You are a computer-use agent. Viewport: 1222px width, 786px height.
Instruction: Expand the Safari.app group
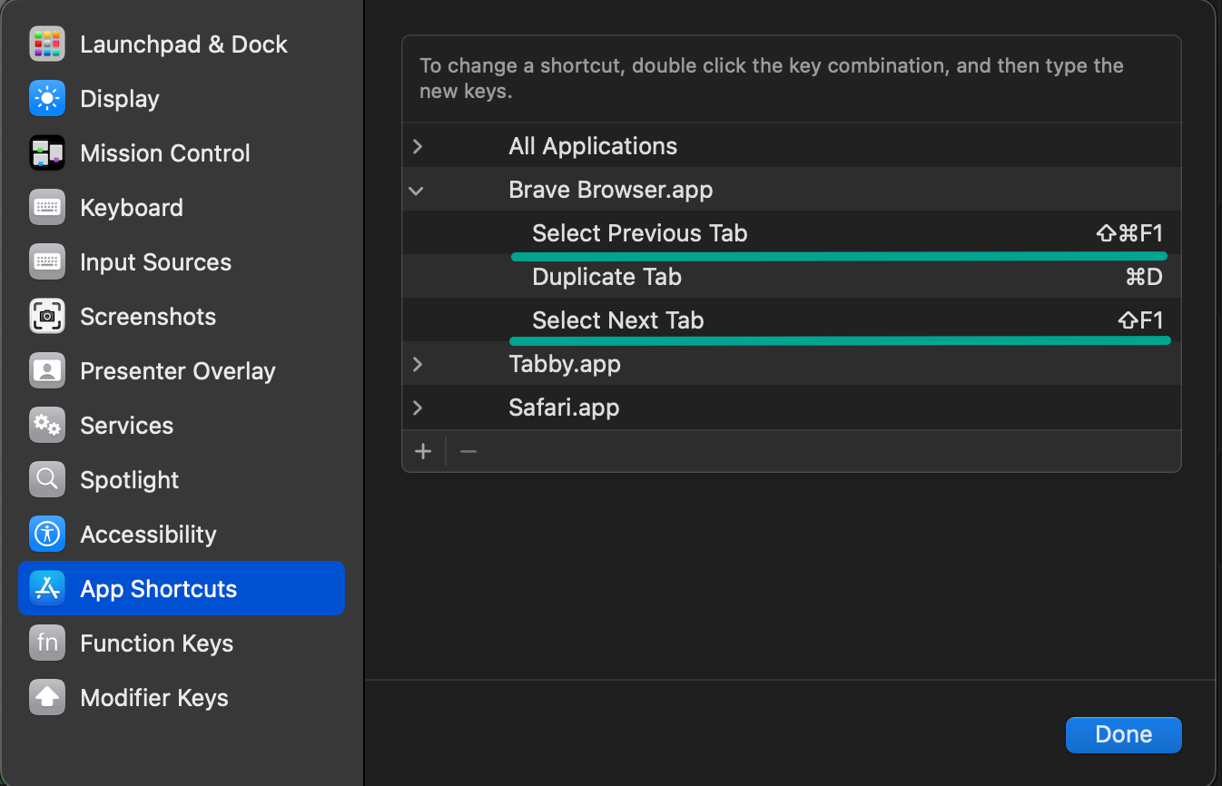click(417, 408)
